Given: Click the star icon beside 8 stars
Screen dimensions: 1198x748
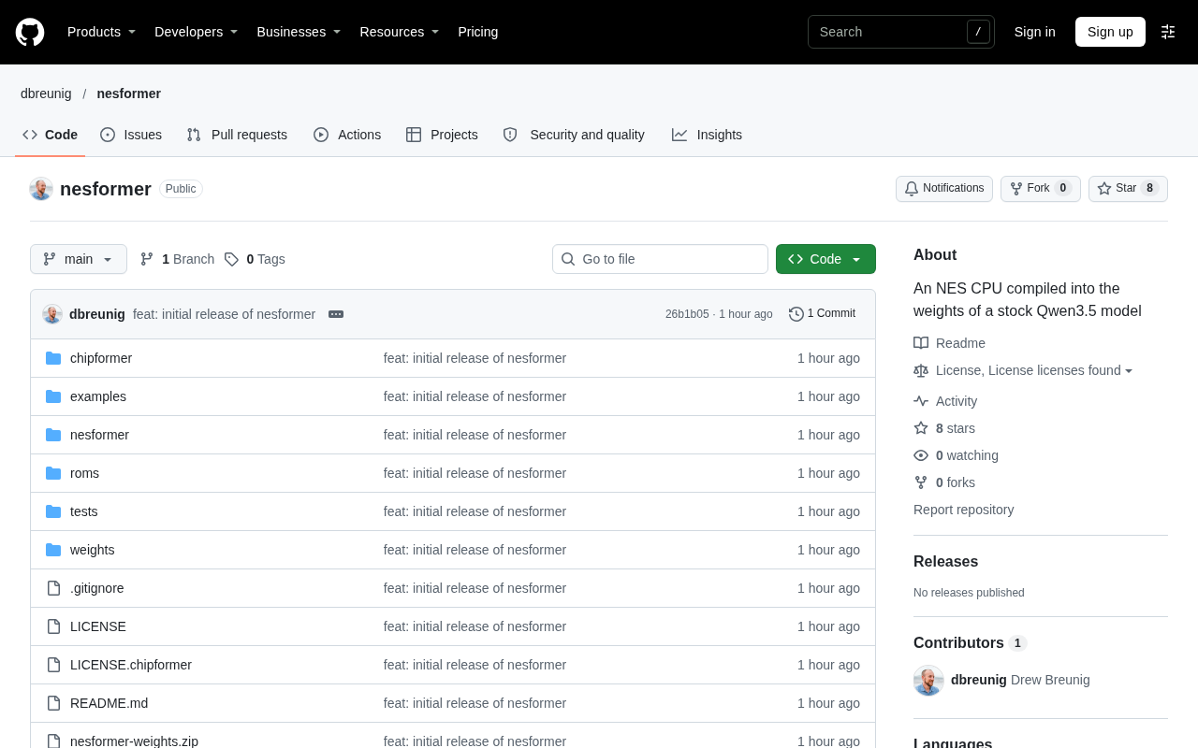Looking at the screenshot, I should (x=921, y=428).
